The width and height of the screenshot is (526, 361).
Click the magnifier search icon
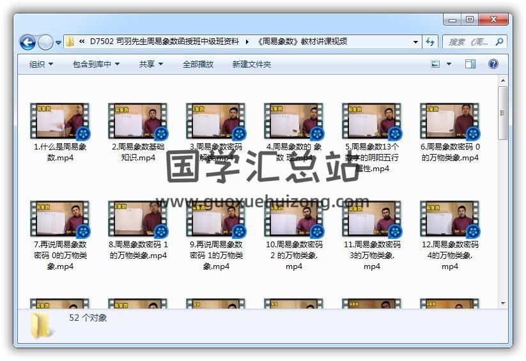(x=499, y=42)
